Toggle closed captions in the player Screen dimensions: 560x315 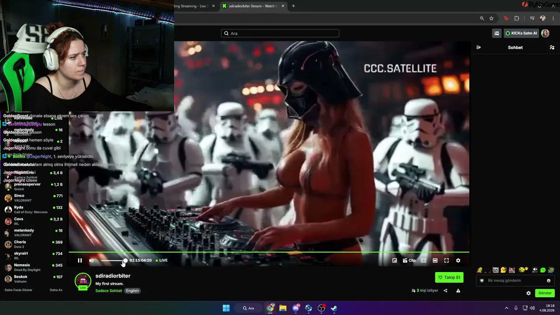click(423, 260)
